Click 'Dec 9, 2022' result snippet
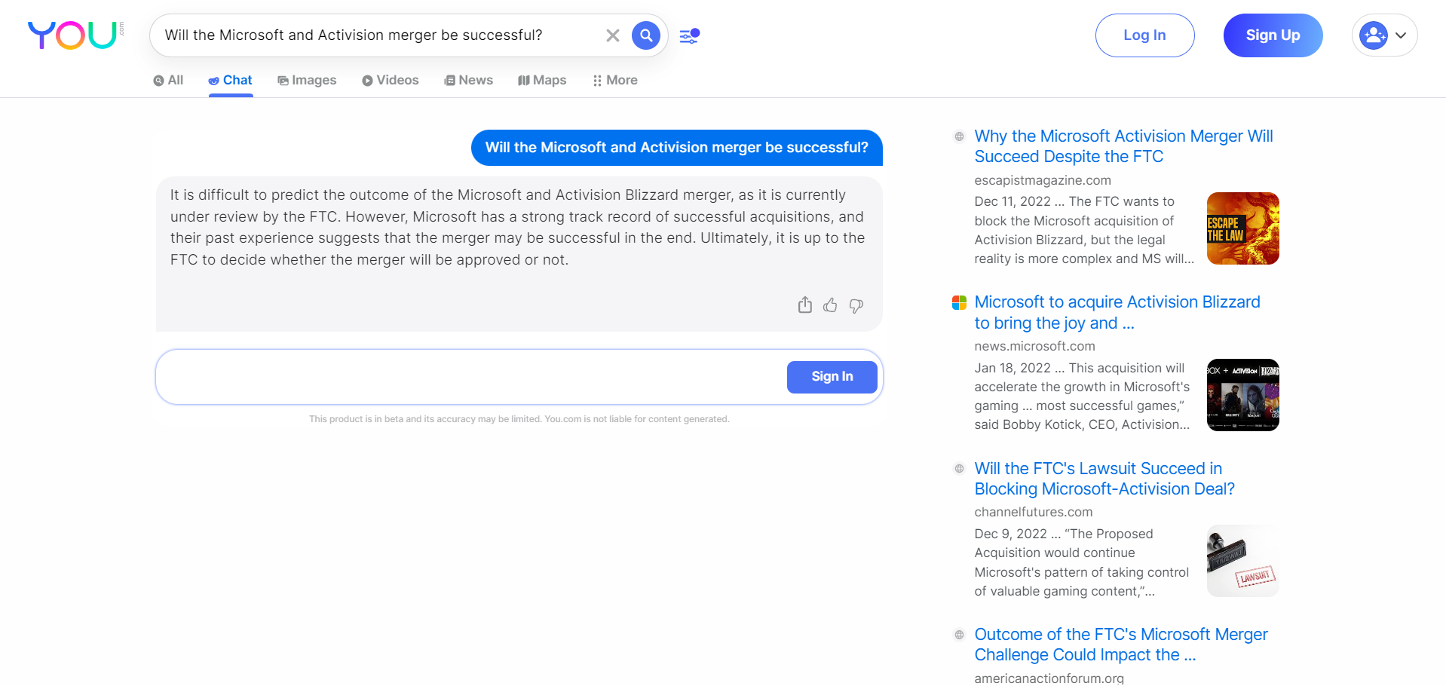The height and width of the screenshot is (686, 1446). pos(1082,562)
